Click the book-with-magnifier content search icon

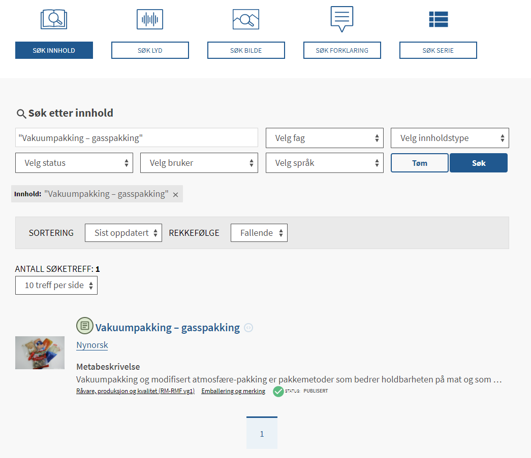click(54, 19)
